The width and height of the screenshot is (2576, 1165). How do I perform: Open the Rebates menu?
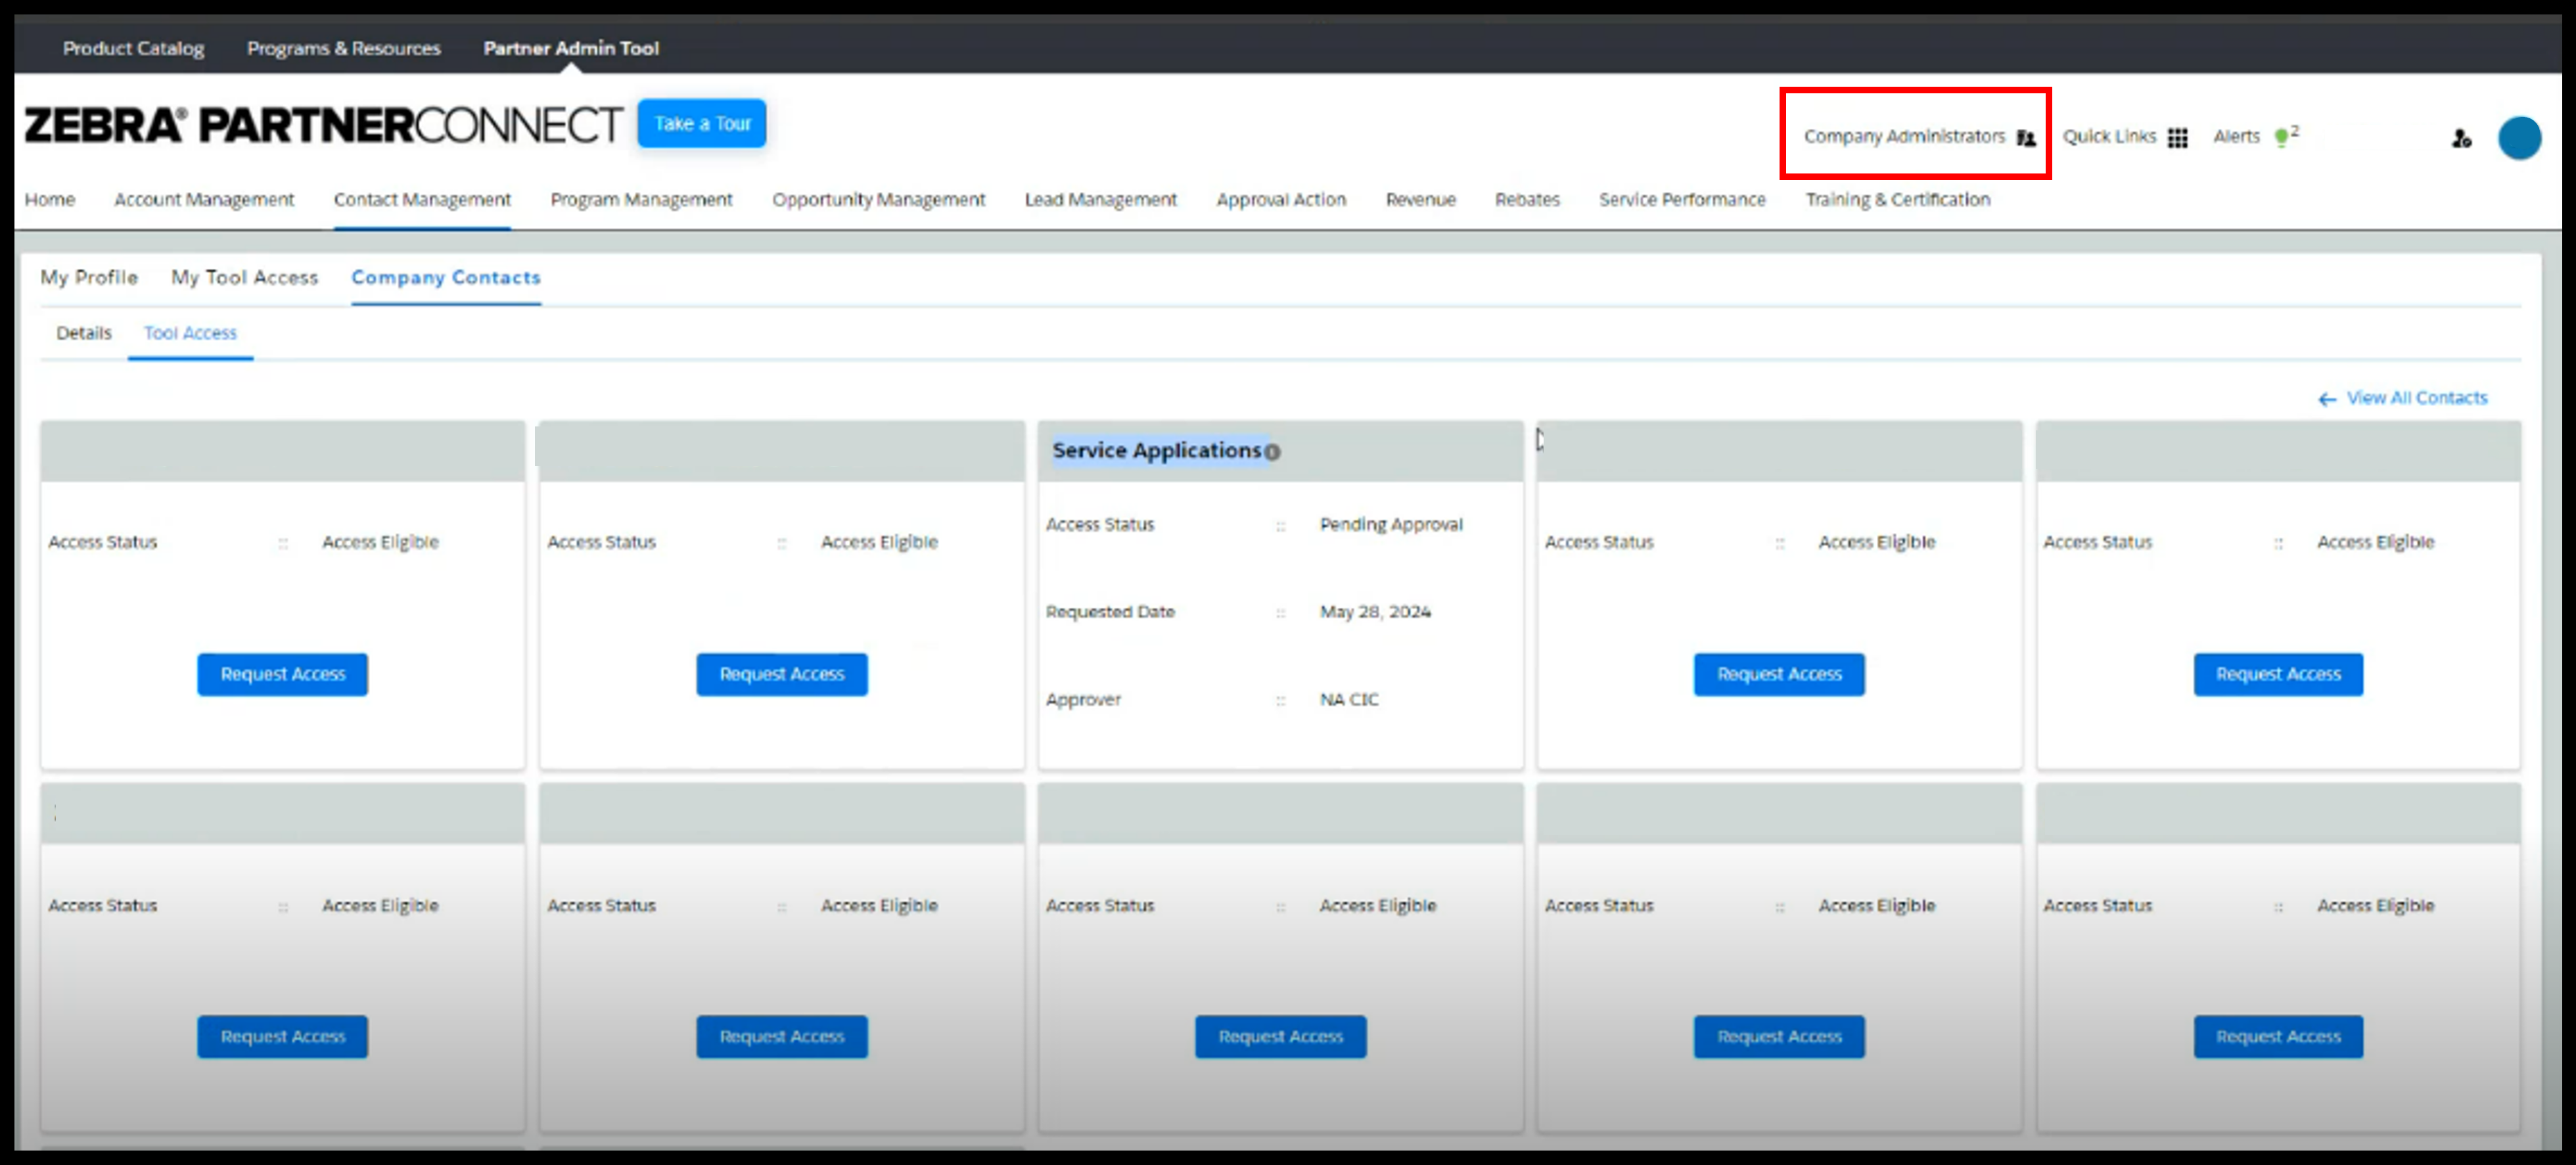[x=1527, y=199]
